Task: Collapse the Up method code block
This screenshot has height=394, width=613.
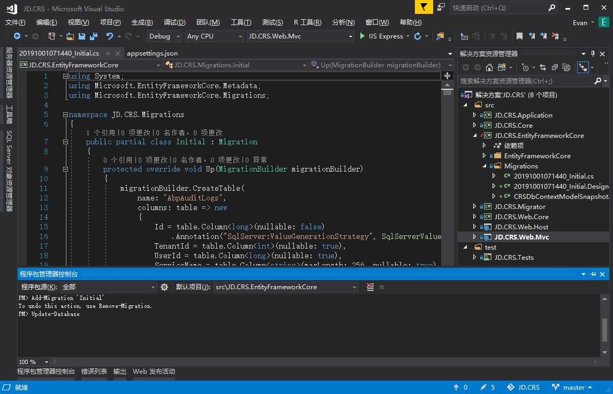Action: pyautogui.click(x=65, y=169)
